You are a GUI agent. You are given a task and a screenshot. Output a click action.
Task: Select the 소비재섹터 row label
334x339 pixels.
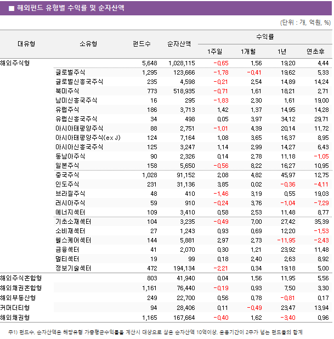(x=70, y=231)
